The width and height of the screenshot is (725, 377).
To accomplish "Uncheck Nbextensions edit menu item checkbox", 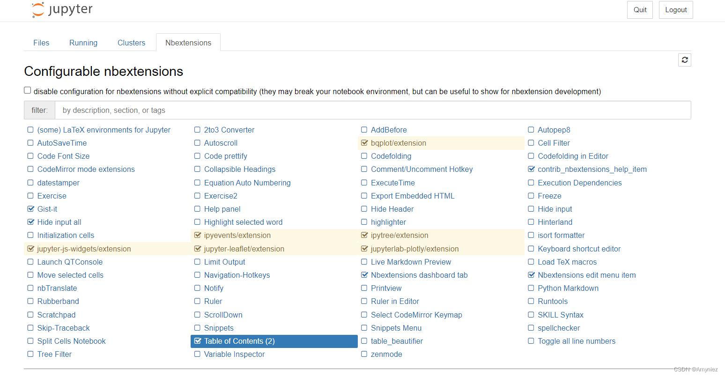I will pos(531,275).
